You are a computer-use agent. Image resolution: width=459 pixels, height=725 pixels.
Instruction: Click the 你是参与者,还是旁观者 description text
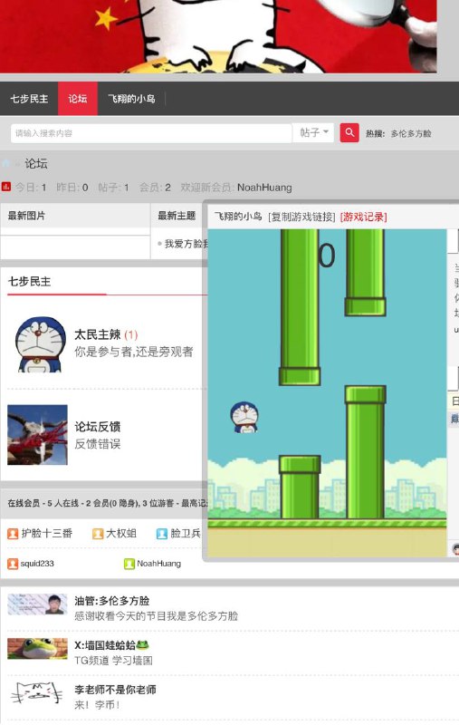133,352
